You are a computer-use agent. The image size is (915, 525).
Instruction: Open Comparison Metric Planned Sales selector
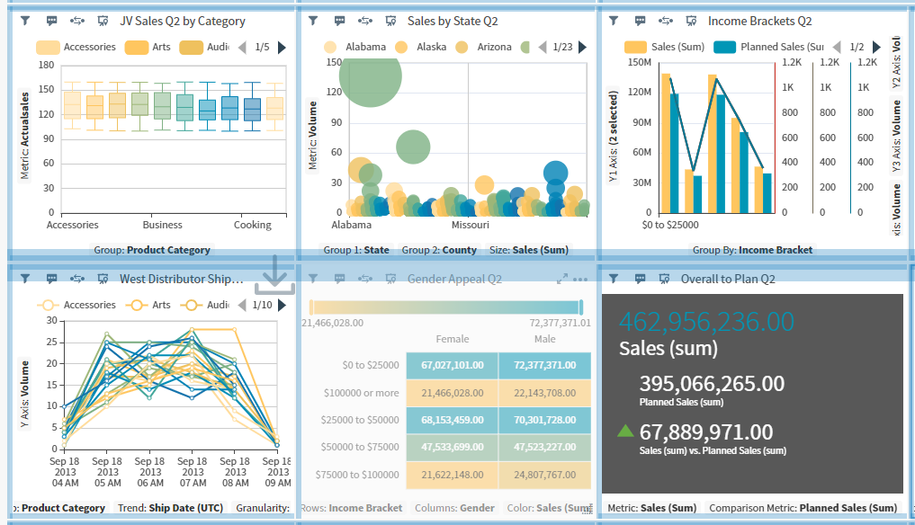[803, 508]
